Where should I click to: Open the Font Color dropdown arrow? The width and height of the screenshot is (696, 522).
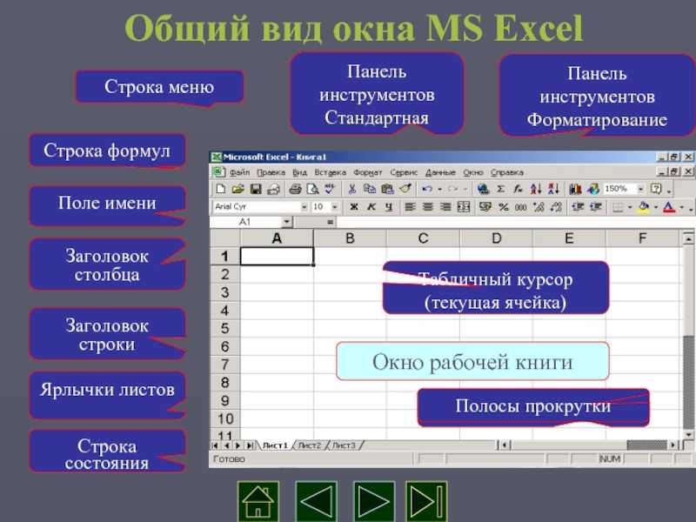pos(682,207)
